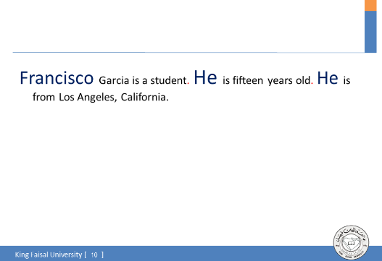Click the King Faisal University seal logo

tap(351, 242)
